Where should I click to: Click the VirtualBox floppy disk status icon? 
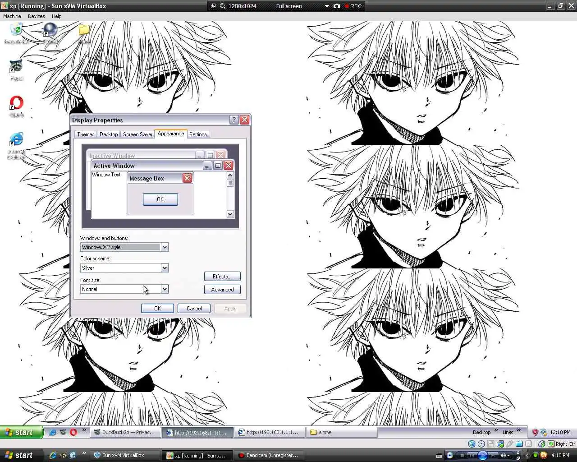tap(491, 444)
